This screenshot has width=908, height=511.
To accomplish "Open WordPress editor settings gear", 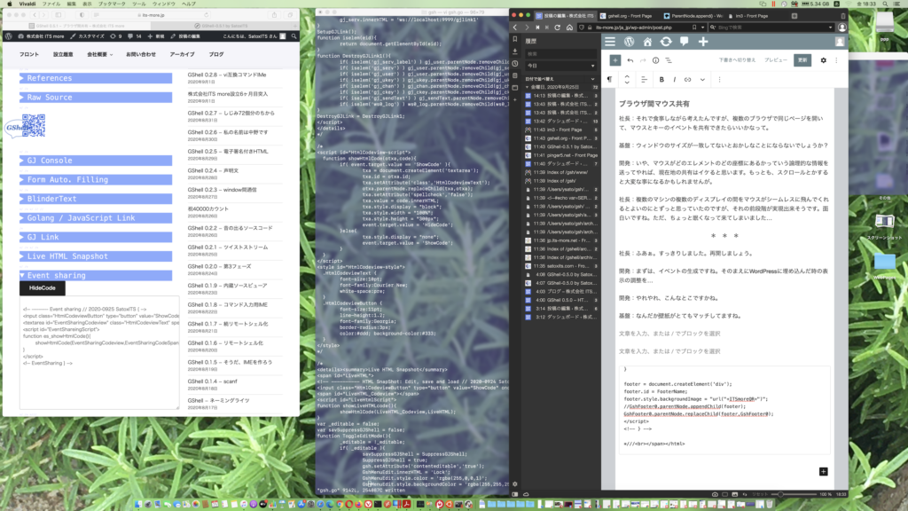I will [823, 60].
